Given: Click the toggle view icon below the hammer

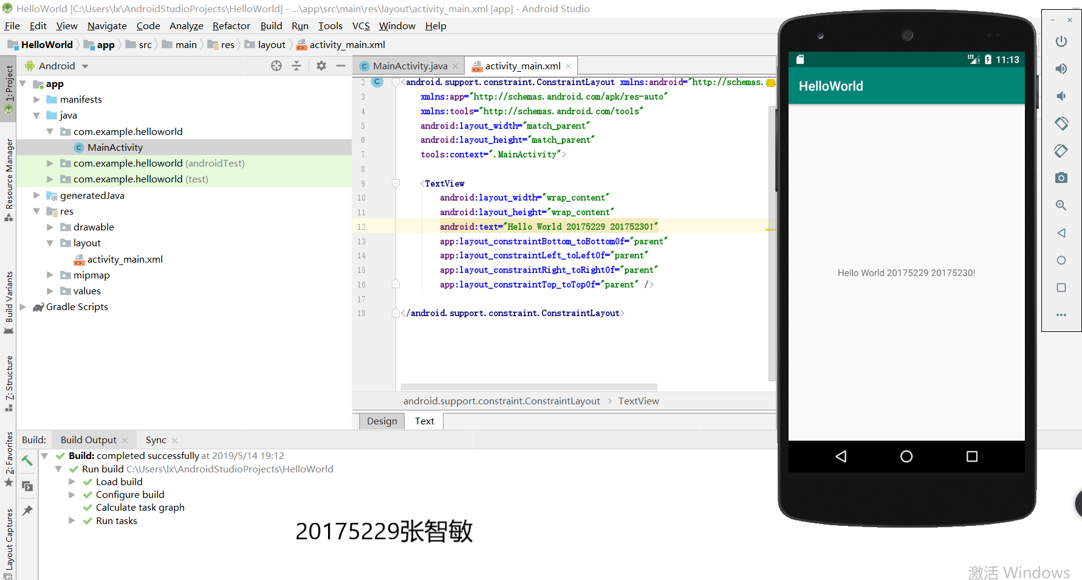Looking at the screenshot, I should coord(27,486).
